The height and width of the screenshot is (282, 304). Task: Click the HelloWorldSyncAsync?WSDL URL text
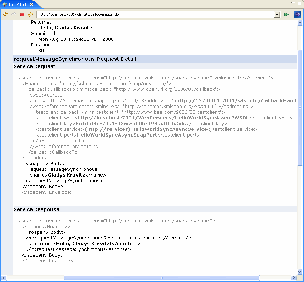163,118
